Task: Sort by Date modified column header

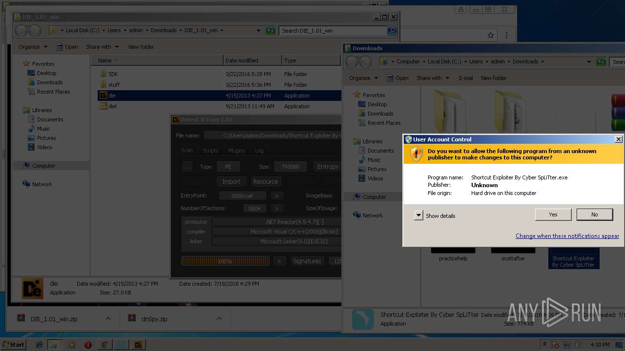Action: pos(252,60)
